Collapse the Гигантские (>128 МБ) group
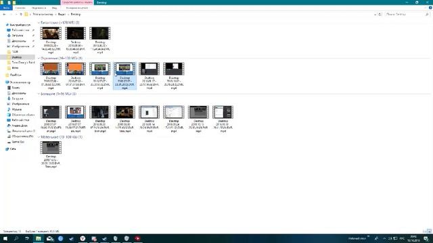433x243 pixels. click(x=39, y=22)
